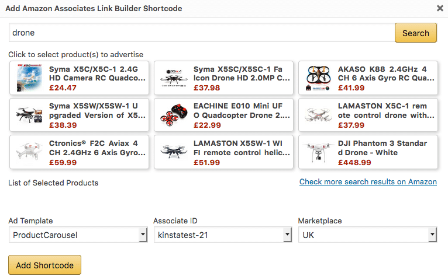Open the Ad Template dropdown
Screen dimensions: 448x280
(x=77, y=235)
